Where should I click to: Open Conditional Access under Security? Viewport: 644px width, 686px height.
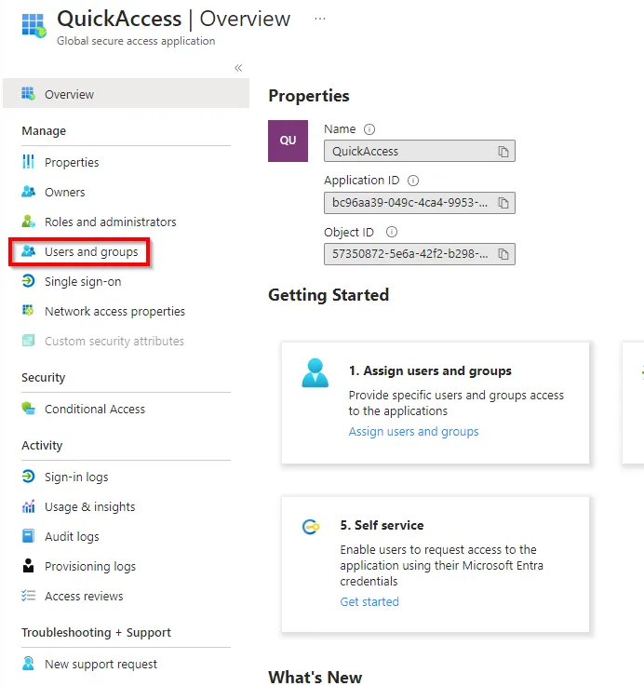tap(95, 409)
